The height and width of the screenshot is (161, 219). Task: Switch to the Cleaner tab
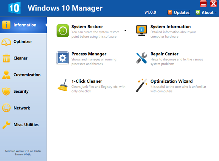point(20,58)
